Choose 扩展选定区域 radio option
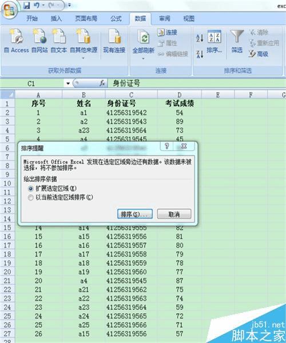 (31, 189)
